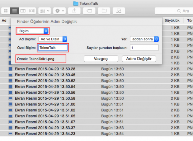Switch to Cover Flow view

(x=31, y=11)
